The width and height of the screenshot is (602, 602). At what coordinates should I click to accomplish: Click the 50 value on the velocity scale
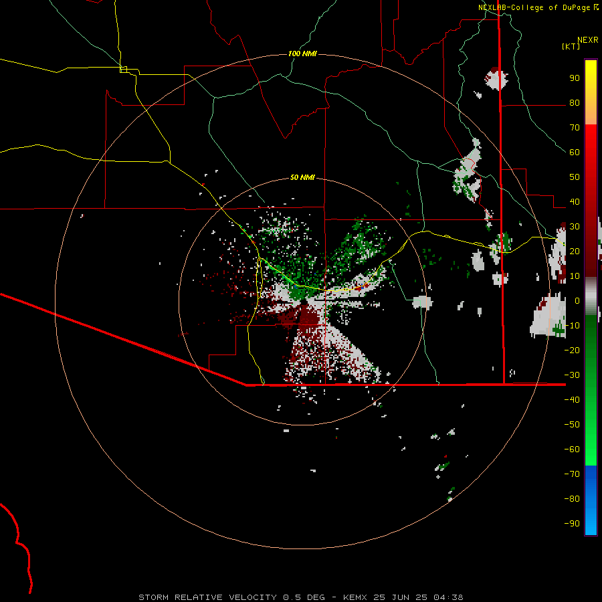click(x=575, y=177)
